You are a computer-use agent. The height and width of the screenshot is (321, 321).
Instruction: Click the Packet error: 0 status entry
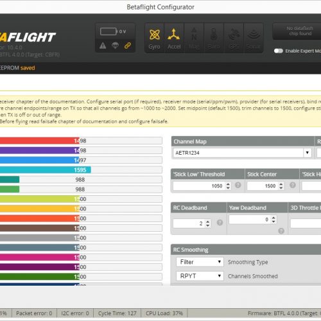[x=34, y=313]
